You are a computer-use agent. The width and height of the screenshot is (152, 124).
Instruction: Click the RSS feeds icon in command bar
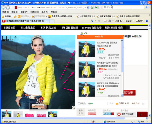click(99, 21)
